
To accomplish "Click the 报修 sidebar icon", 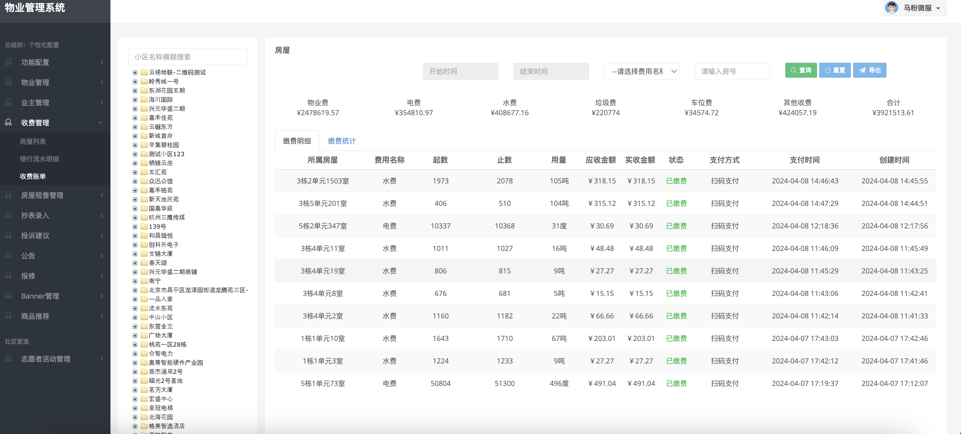I will click(x=8, y=276).
